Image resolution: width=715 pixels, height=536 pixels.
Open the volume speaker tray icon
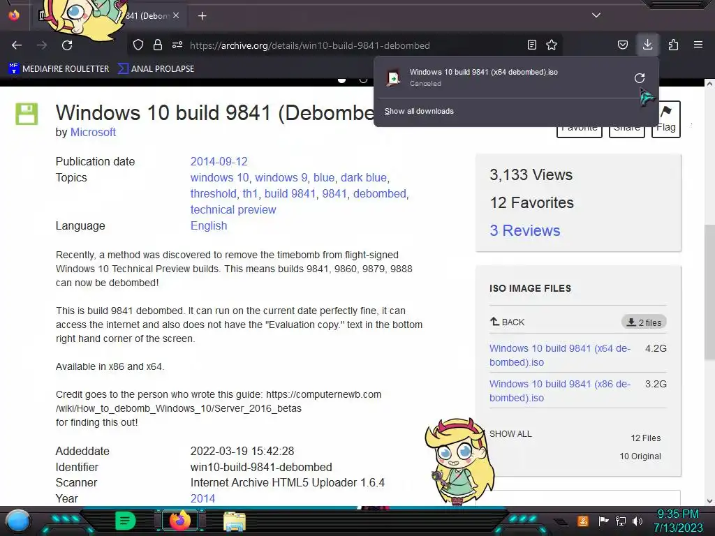[637, 521]
